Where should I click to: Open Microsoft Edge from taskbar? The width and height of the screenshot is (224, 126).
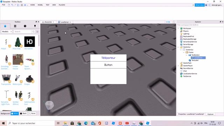click(x=86, y=123)
